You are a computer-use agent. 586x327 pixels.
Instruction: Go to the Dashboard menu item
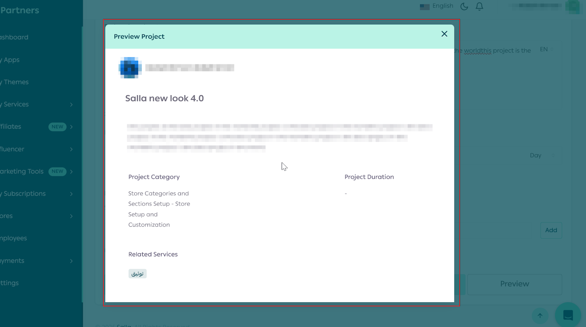[15, 37]
